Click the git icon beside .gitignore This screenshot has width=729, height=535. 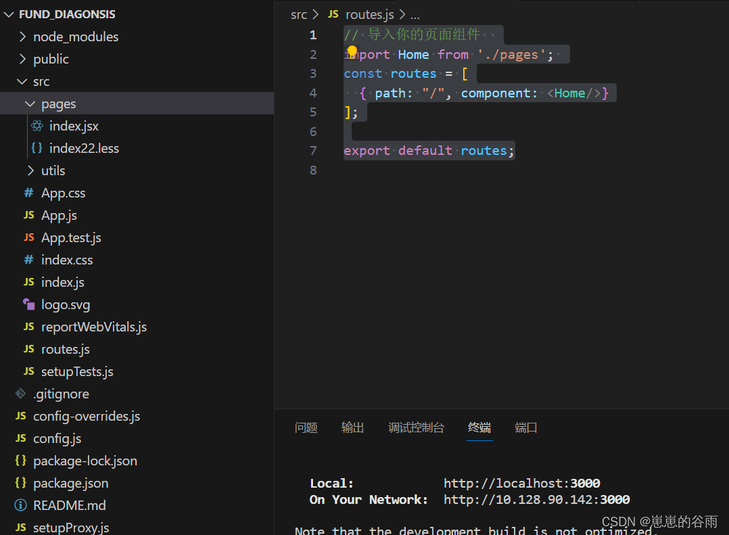(x=20, y=394)
